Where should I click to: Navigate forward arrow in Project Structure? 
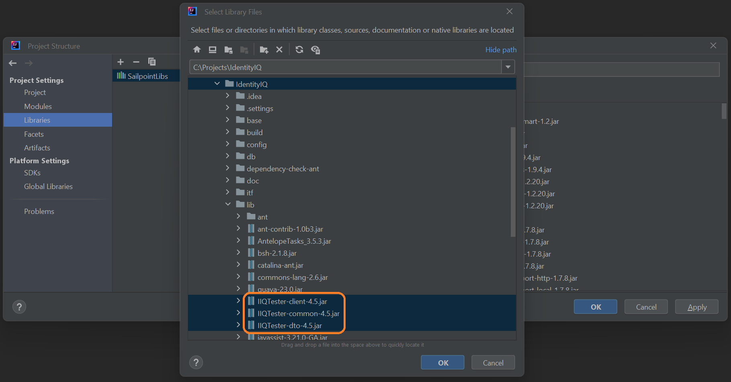29,63
